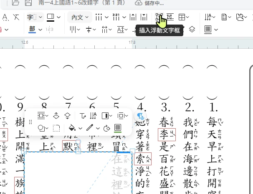Grab the text box rotation handle circle

(78, 142)
